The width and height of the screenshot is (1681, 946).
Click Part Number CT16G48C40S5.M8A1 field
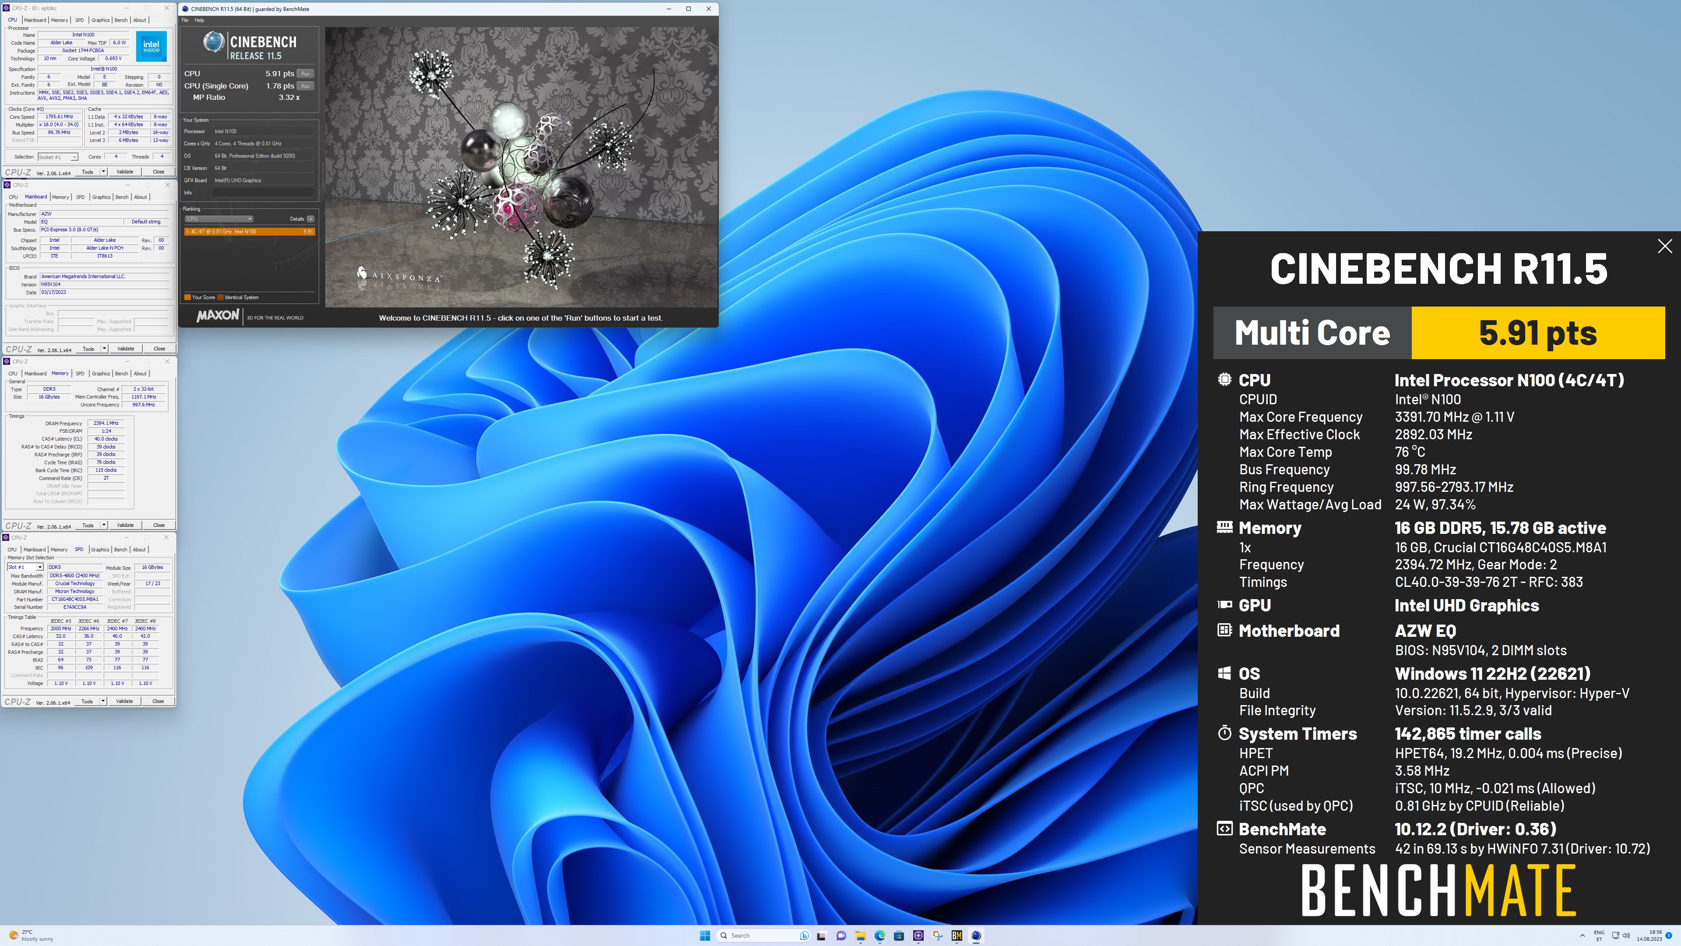tap(75, 599)
